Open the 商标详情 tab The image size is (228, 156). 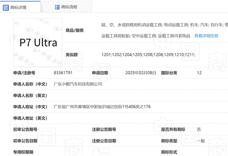[x=20, y=7]
